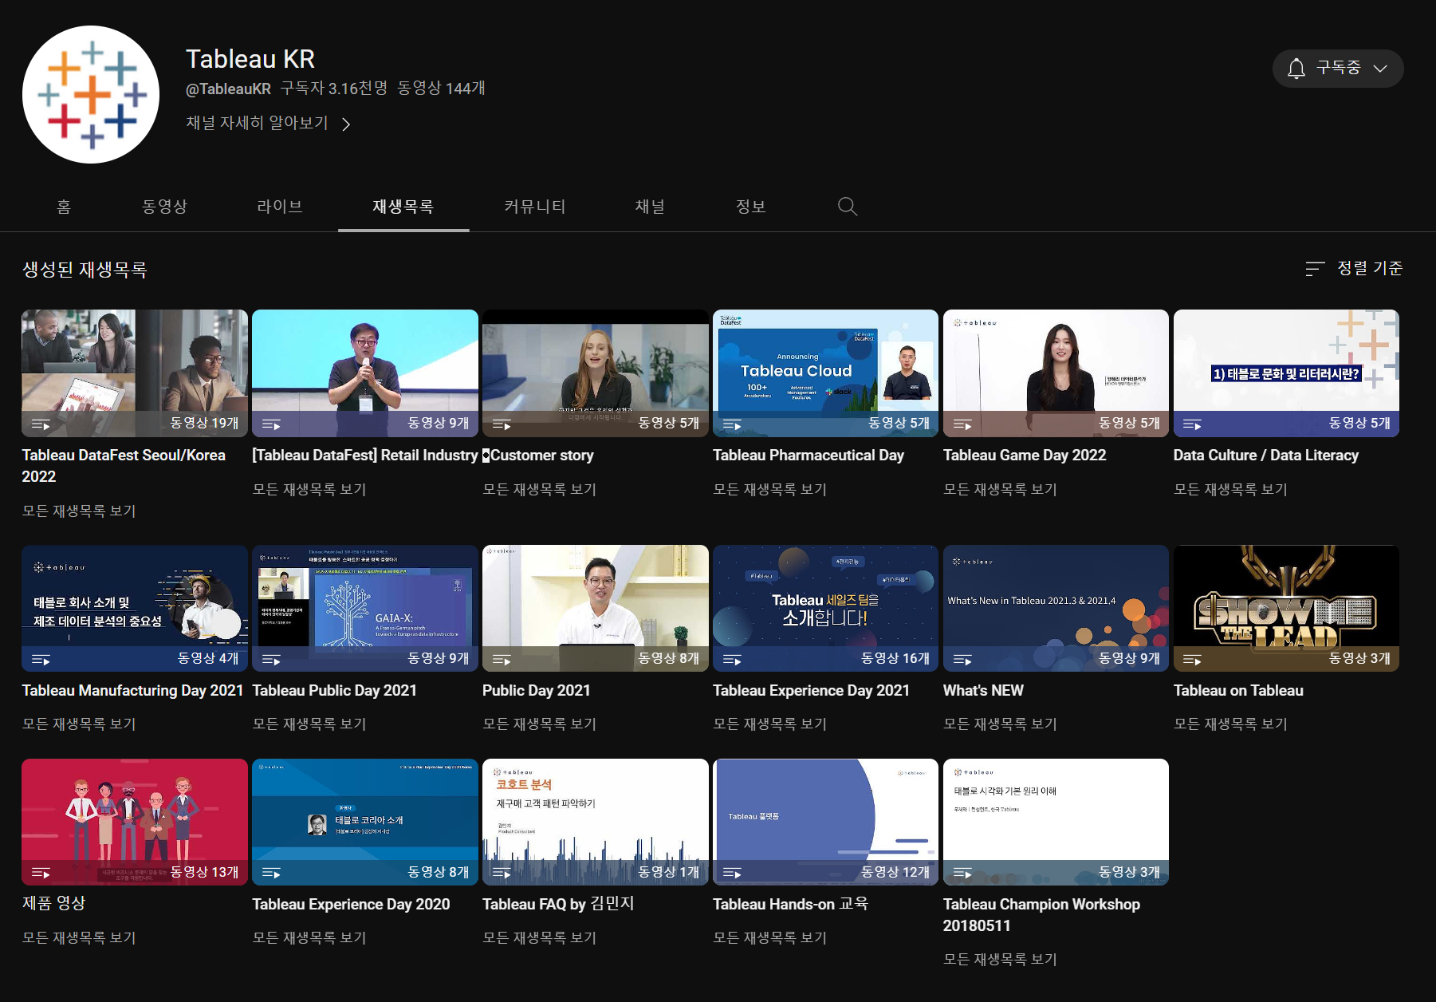The width and height of the screenshot is (1436, 1002).
Task: Open the 정렬 기준 sort menu
Action: click(x=1354, y=268)
